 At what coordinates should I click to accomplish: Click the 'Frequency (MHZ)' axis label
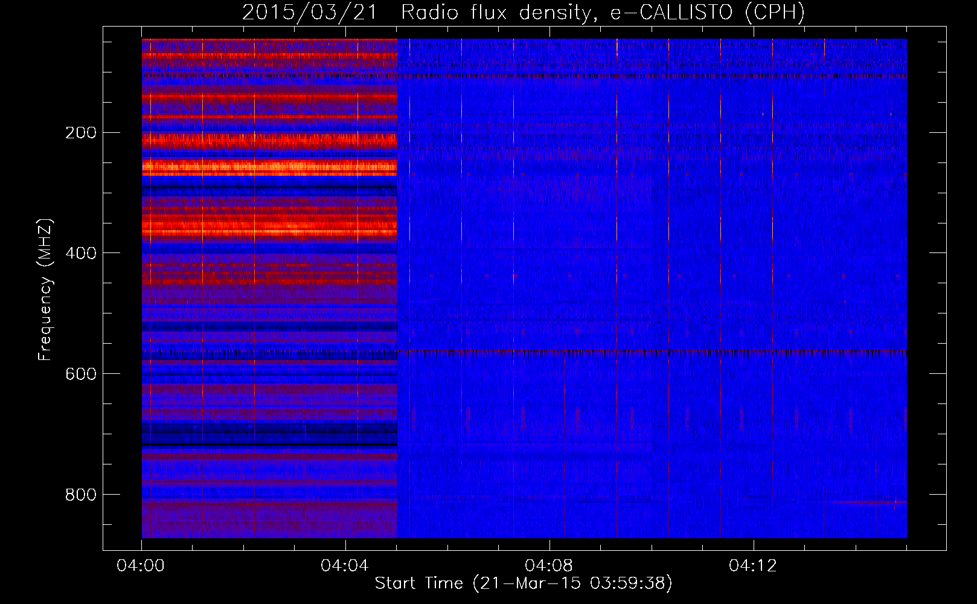[45, 290]
